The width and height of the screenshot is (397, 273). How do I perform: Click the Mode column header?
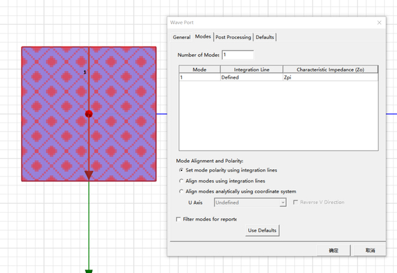click(x=200, y=70)
